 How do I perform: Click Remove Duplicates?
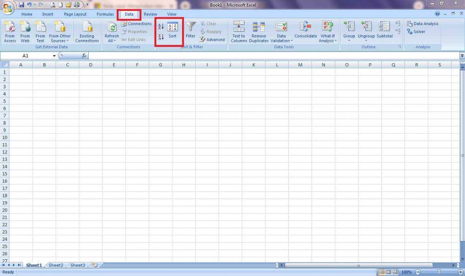(259, 32)
